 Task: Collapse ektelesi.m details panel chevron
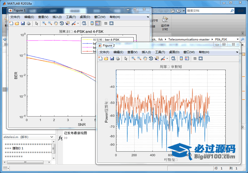(x=52, y=137)
